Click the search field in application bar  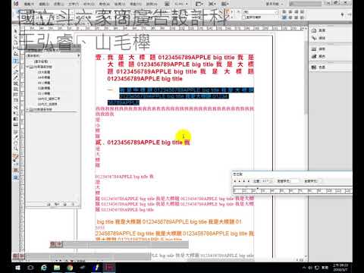point(306,4)
